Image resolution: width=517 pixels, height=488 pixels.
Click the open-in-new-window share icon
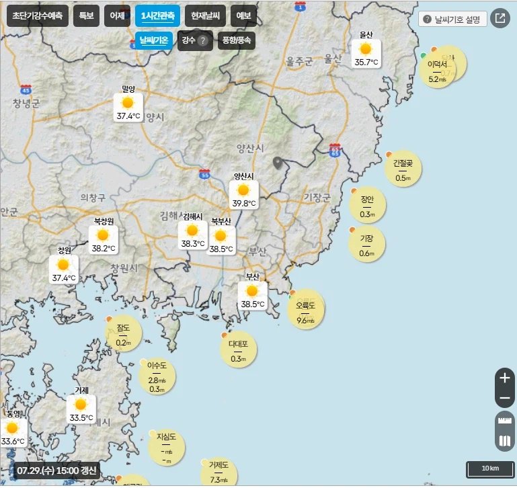(500, 18)
